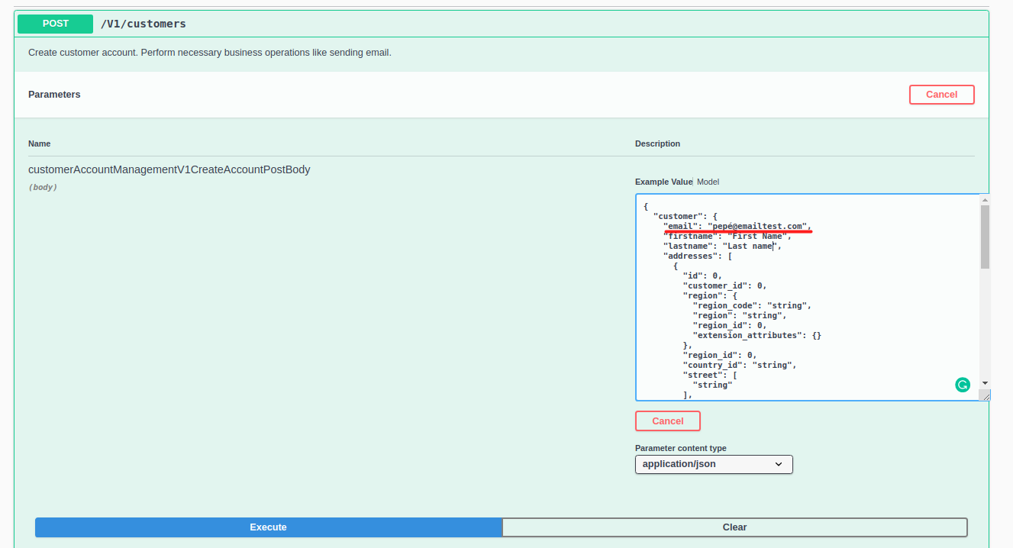Click the textarea's vertical scrollbar thumb

[985, 237]
